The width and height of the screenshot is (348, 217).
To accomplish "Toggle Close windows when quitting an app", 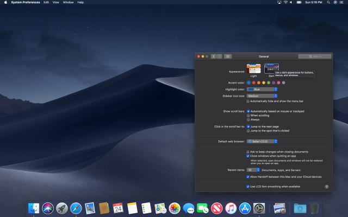I will (248, 156).
